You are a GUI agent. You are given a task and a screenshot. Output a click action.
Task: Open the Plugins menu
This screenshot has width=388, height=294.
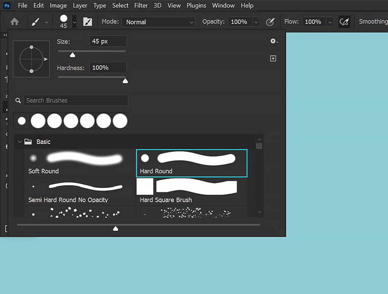(x=196, y=5)
